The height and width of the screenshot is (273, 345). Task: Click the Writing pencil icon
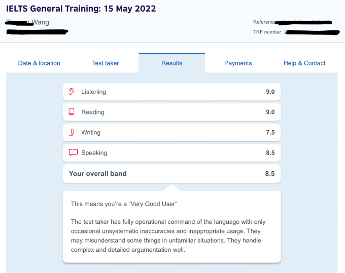pyautogui.click(x=72, y=132)
